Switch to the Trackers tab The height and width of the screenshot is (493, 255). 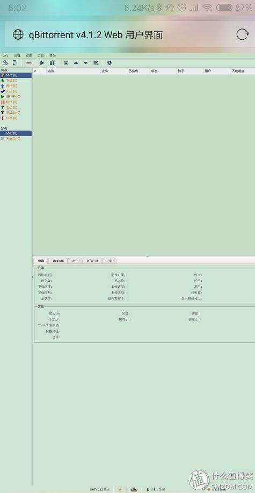[58, 261]
